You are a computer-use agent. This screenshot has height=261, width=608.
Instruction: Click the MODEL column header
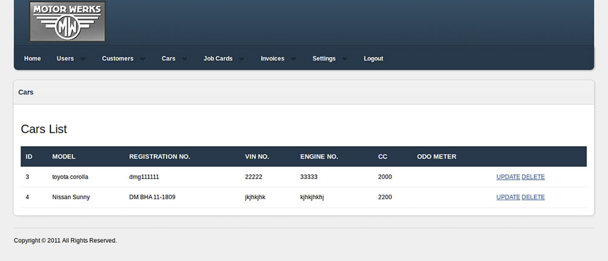click(x=64, y=157)
